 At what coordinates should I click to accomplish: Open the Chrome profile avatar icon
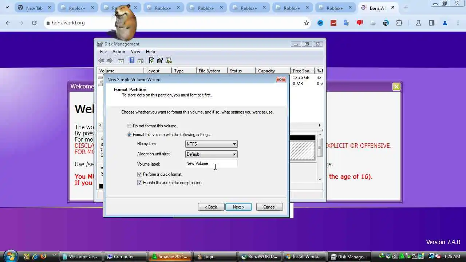[x=445, y=23]
